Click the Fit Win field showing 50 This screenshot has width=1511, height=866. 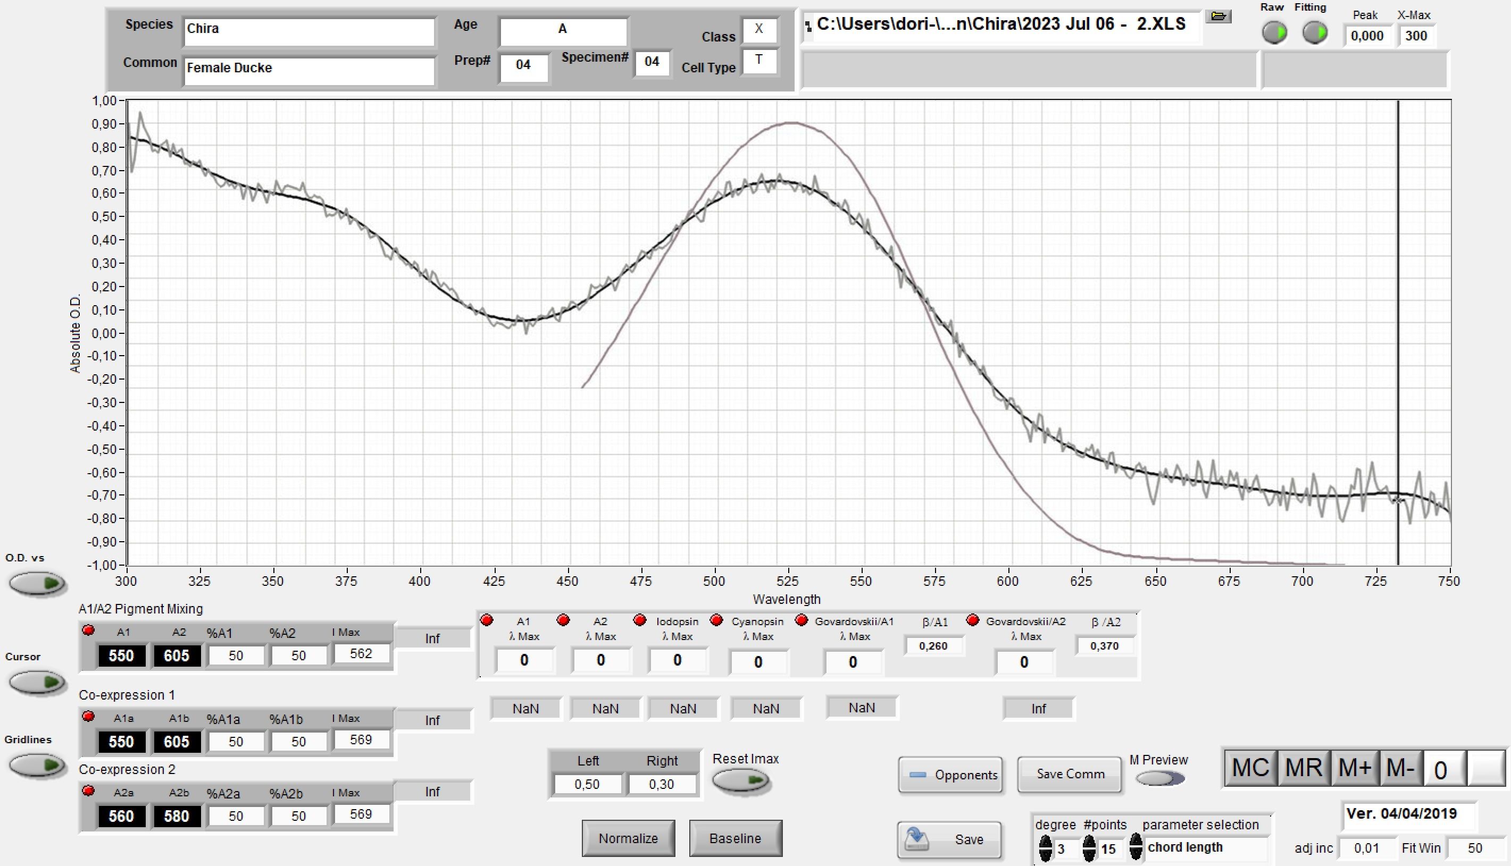pos(1475,848)
